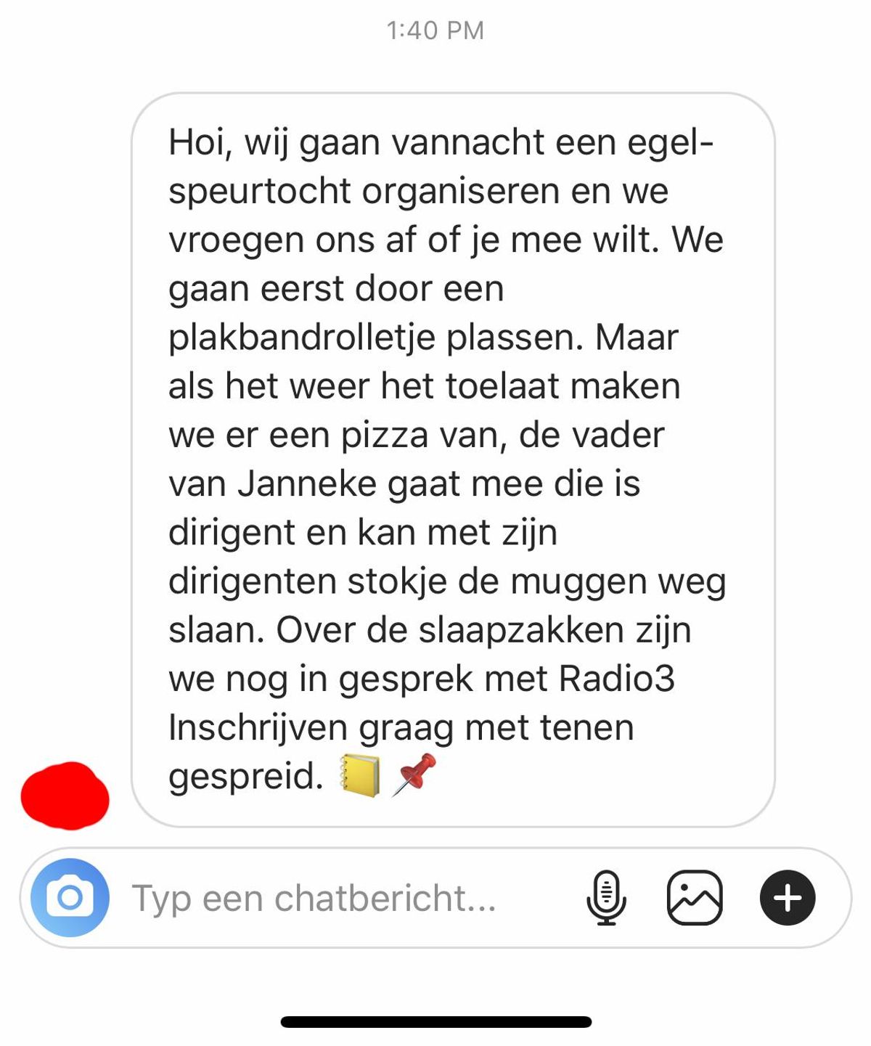Tap the black plus button

pos(788,898)
